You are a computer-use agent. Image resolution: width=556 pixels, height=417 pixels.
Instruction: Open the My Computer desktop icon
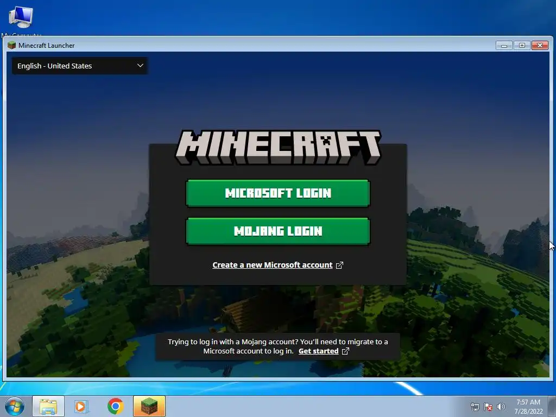pyautogui.click(x=21, y=21)
